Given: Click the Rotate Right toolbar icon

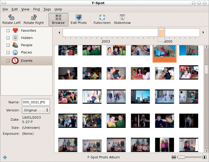Looking at the screenshot, I should pyautogui.click(x=34, y=17).
